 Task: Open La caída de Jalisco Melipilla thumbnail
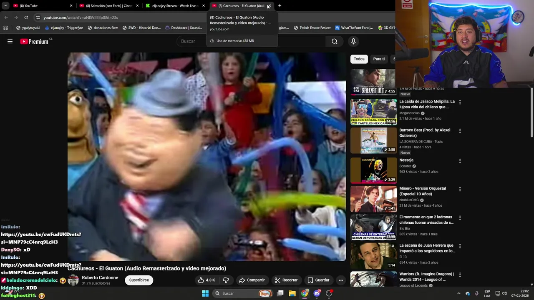click(x=373, y=112)
